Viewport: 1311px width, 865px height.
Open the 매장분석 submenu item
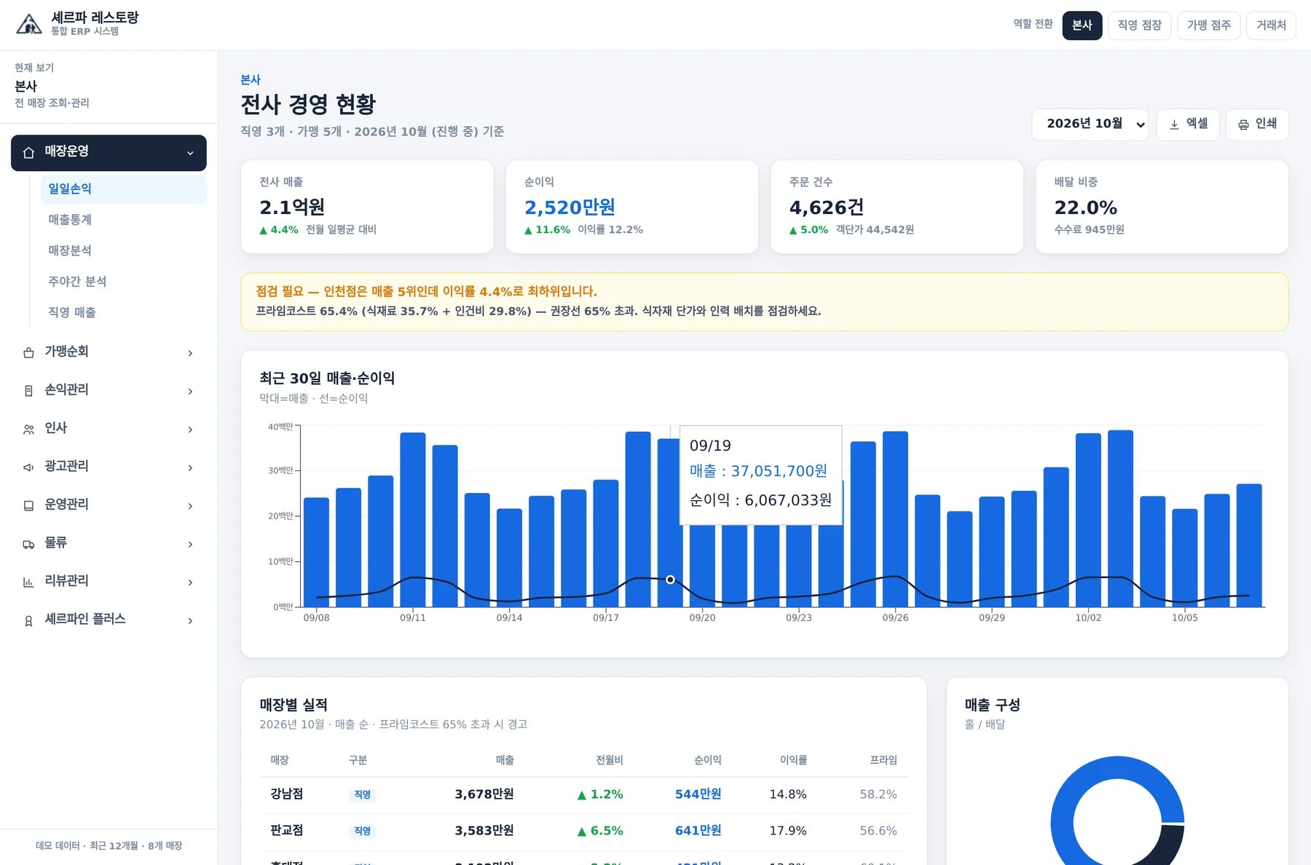(123, 250)
